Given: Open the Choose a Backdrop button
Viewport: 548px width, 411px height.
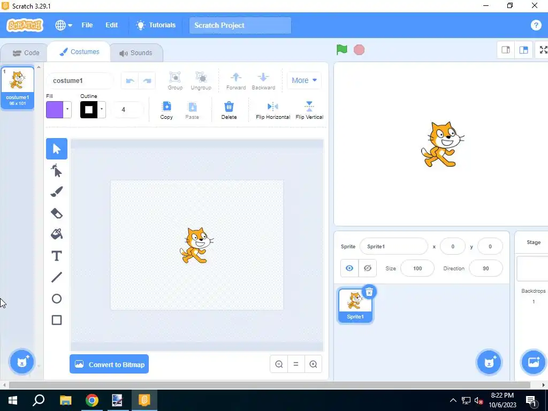Looking at the screenshot, I should 534,362.
